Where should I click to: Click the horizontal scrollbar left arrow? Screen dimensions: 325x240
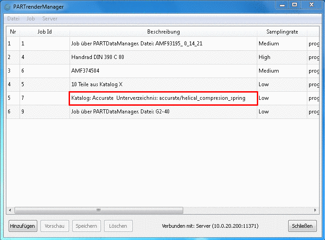coord(10,210)
